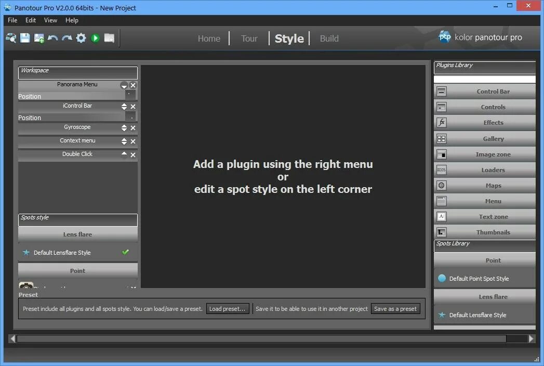
Task: Move Panorama Menu plugin down
Action: click(124, 85)
